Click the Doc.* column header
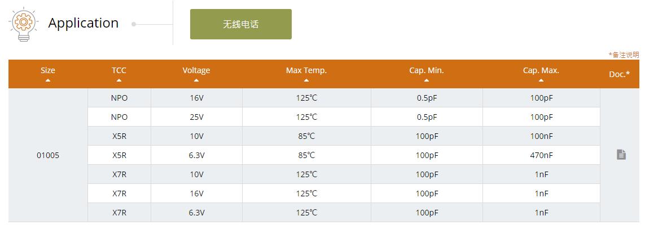The width and height of the screenshot is (645, 225). [619, 74]
